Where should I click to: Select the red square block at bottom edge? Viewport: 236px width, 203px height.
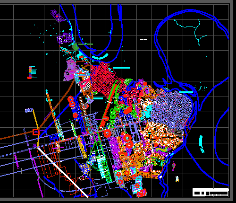(x=142, y=193)
